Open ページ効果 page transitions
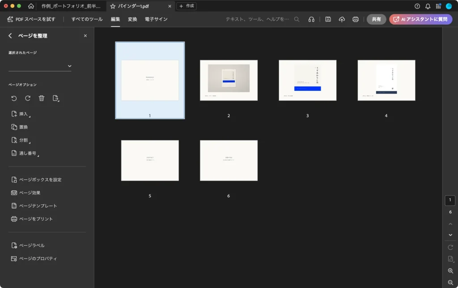This screenshot has height=288, width=458. (25, 193)
